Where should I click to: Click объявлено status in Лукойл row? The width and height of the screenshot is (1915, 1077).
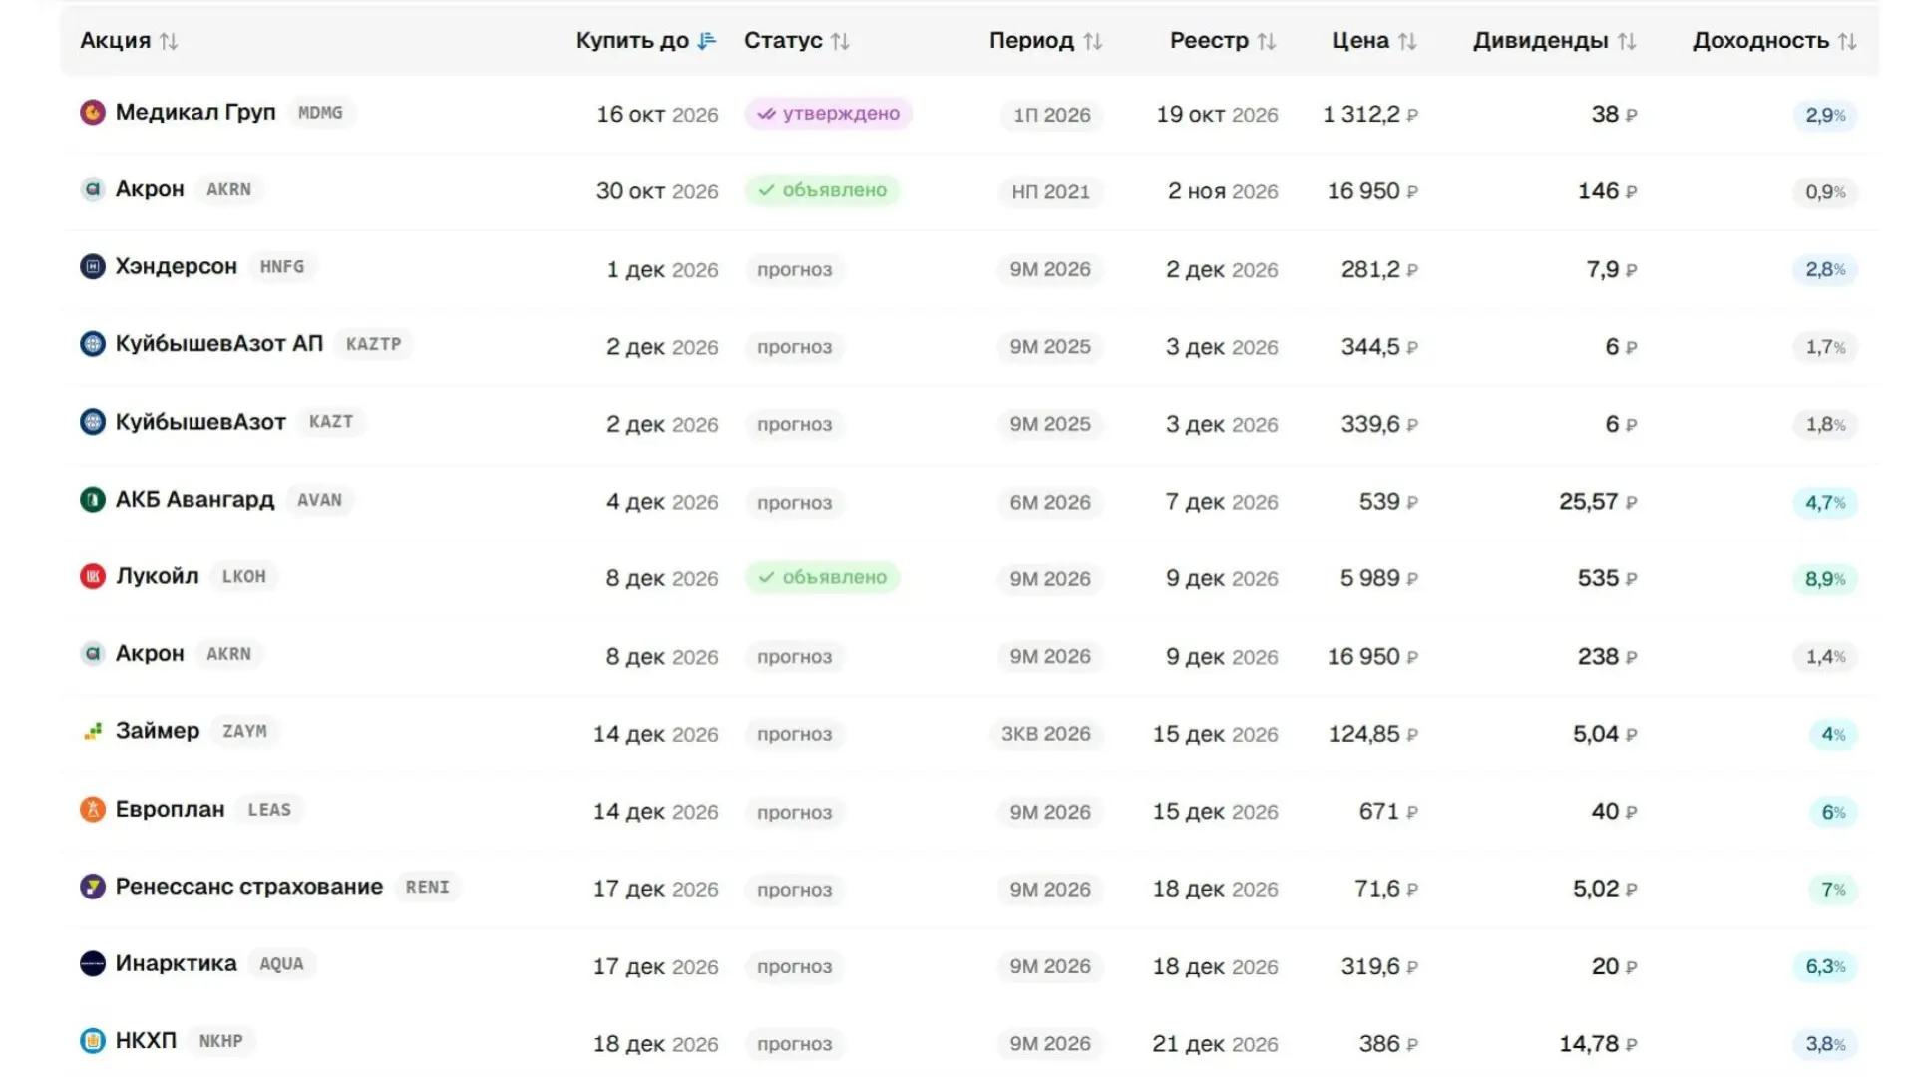point(823,577)
